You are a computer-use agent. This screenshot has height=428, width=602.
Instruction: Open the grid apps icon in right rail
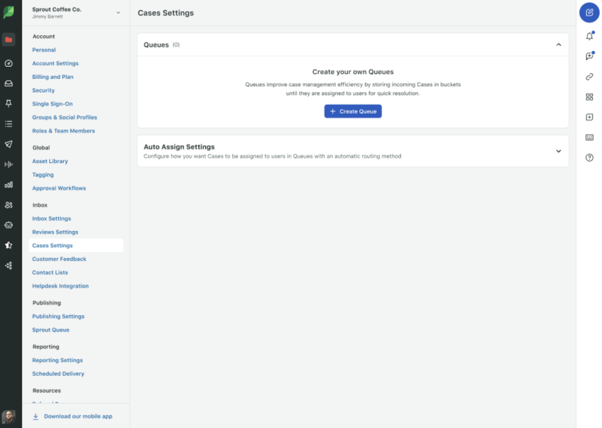[590, 97]
